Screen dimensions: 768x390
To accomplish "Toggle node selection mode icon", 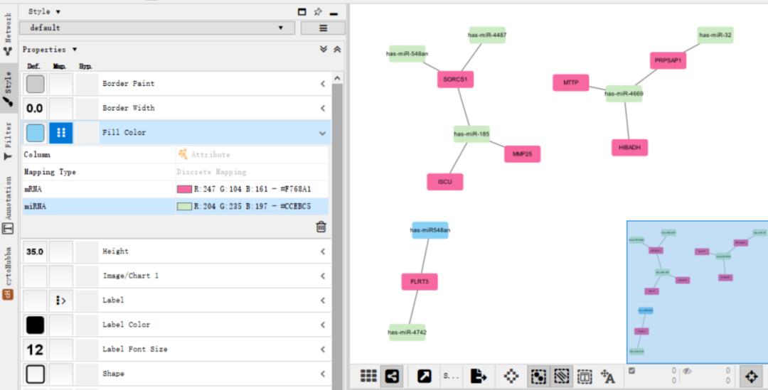I will tap(538, 376).
